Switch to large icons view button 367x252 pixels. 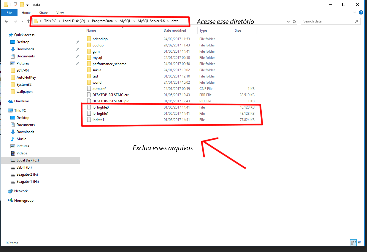360,243
